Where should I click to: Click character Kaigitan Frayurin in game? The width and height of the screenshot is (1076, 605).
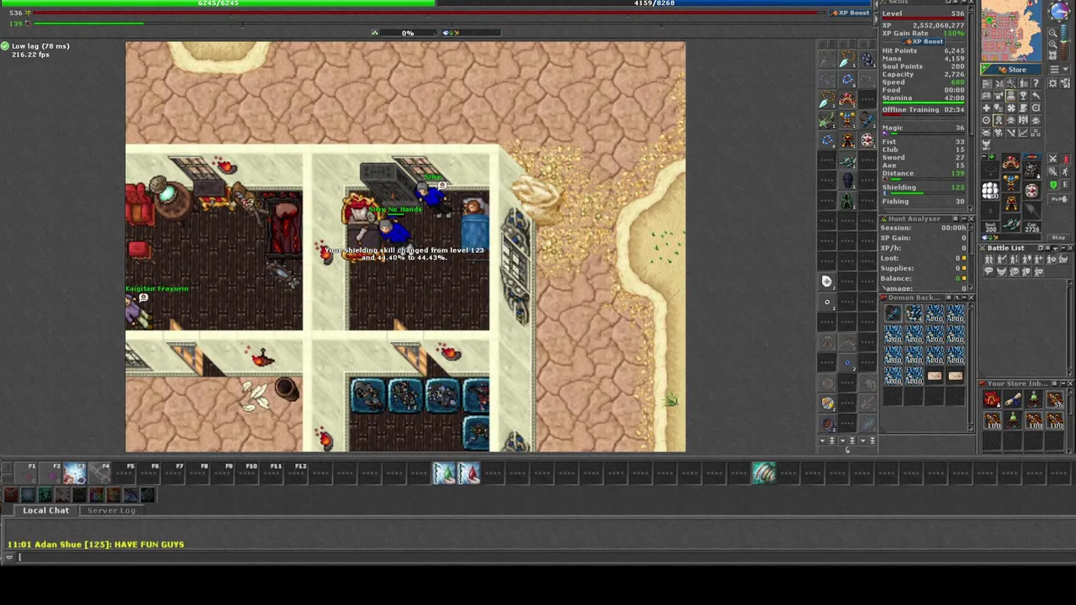[x=137, y=313]
